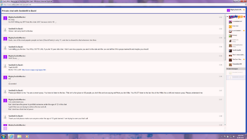Click the chat scrollbar up arrow
The height and width of the screenshot is (139, 247).
click(225, 15)
